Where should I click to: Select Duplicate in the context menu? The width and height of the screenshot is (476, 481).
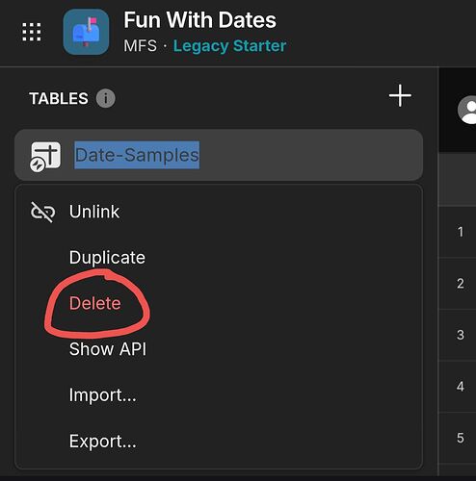click(x=107, y=258)
